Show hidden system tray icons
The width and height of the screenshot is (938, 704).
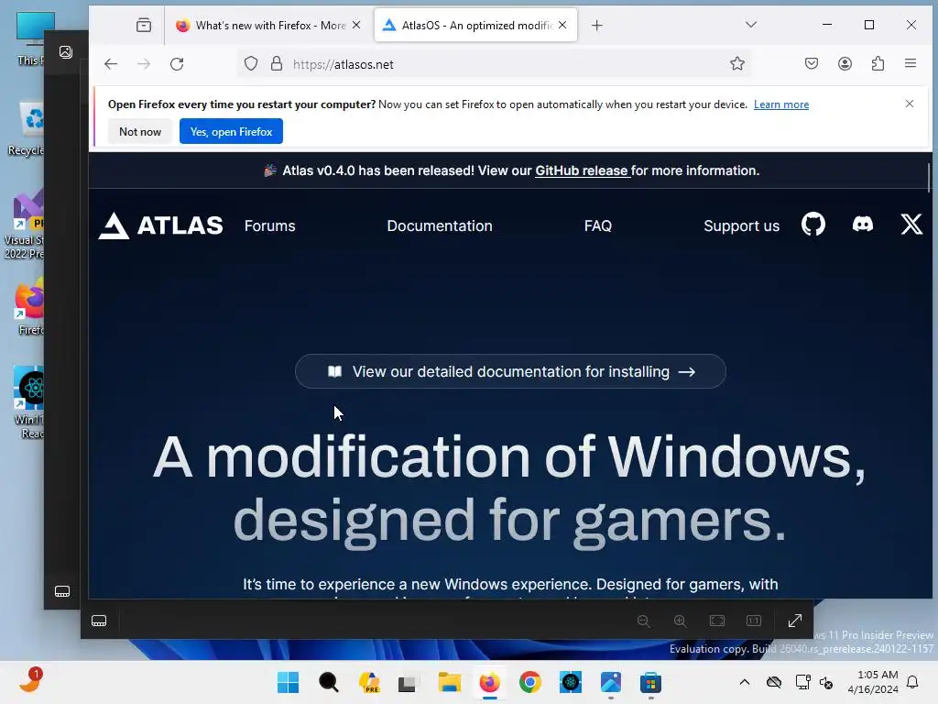click(744, 682)
